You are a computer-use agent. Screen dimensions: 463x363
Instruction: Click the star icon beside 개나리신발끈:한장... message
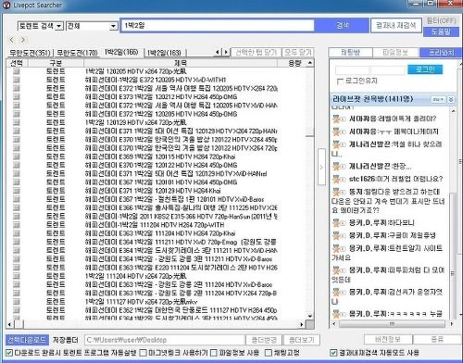(336, 166)
